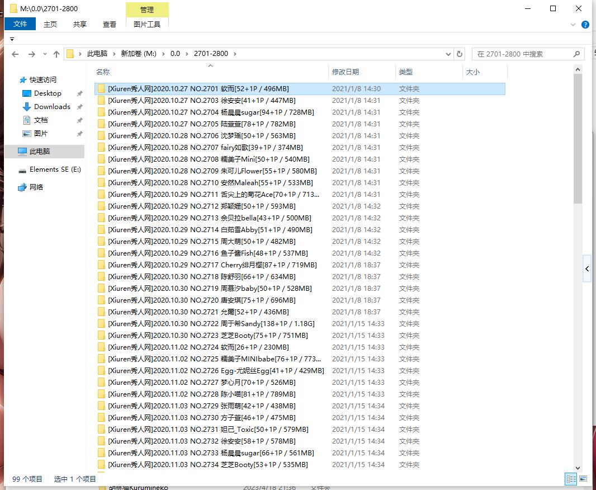
Task: Select NO.2705 陆萱萱 folder name
Action: tap(202, 124)
